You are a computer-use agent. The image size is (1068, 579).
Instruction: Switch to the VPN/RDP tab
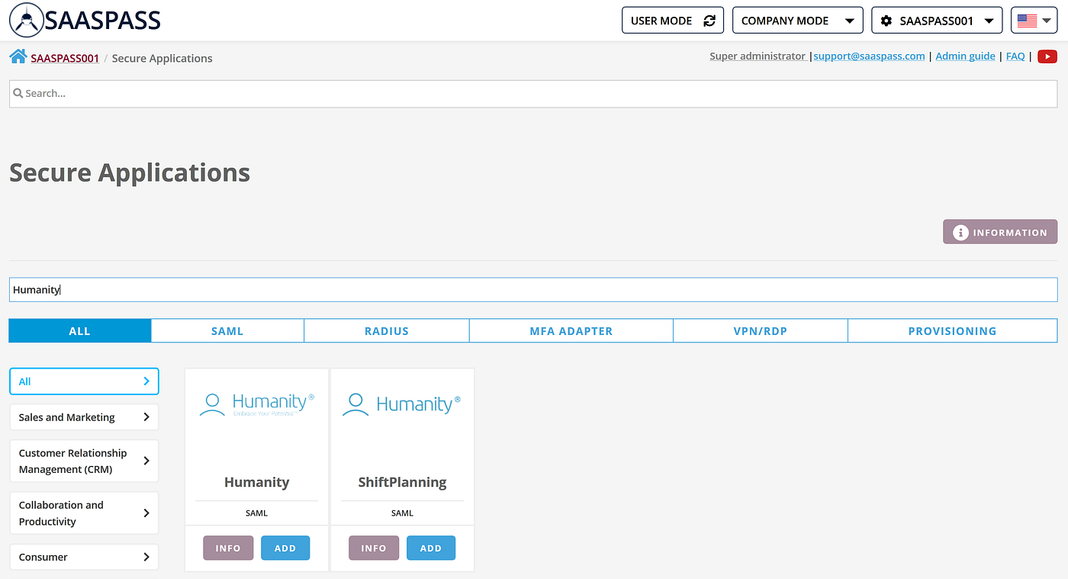(761, 331)
